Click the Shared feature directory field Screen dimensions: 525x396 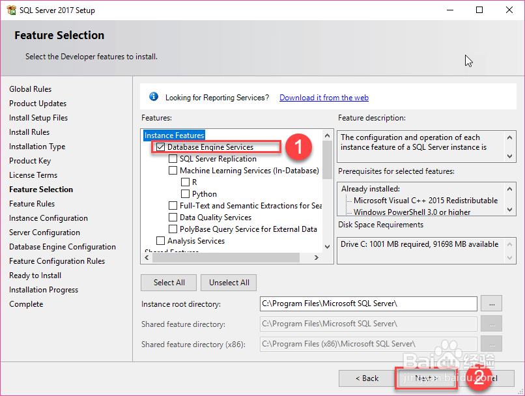point(368,324)
